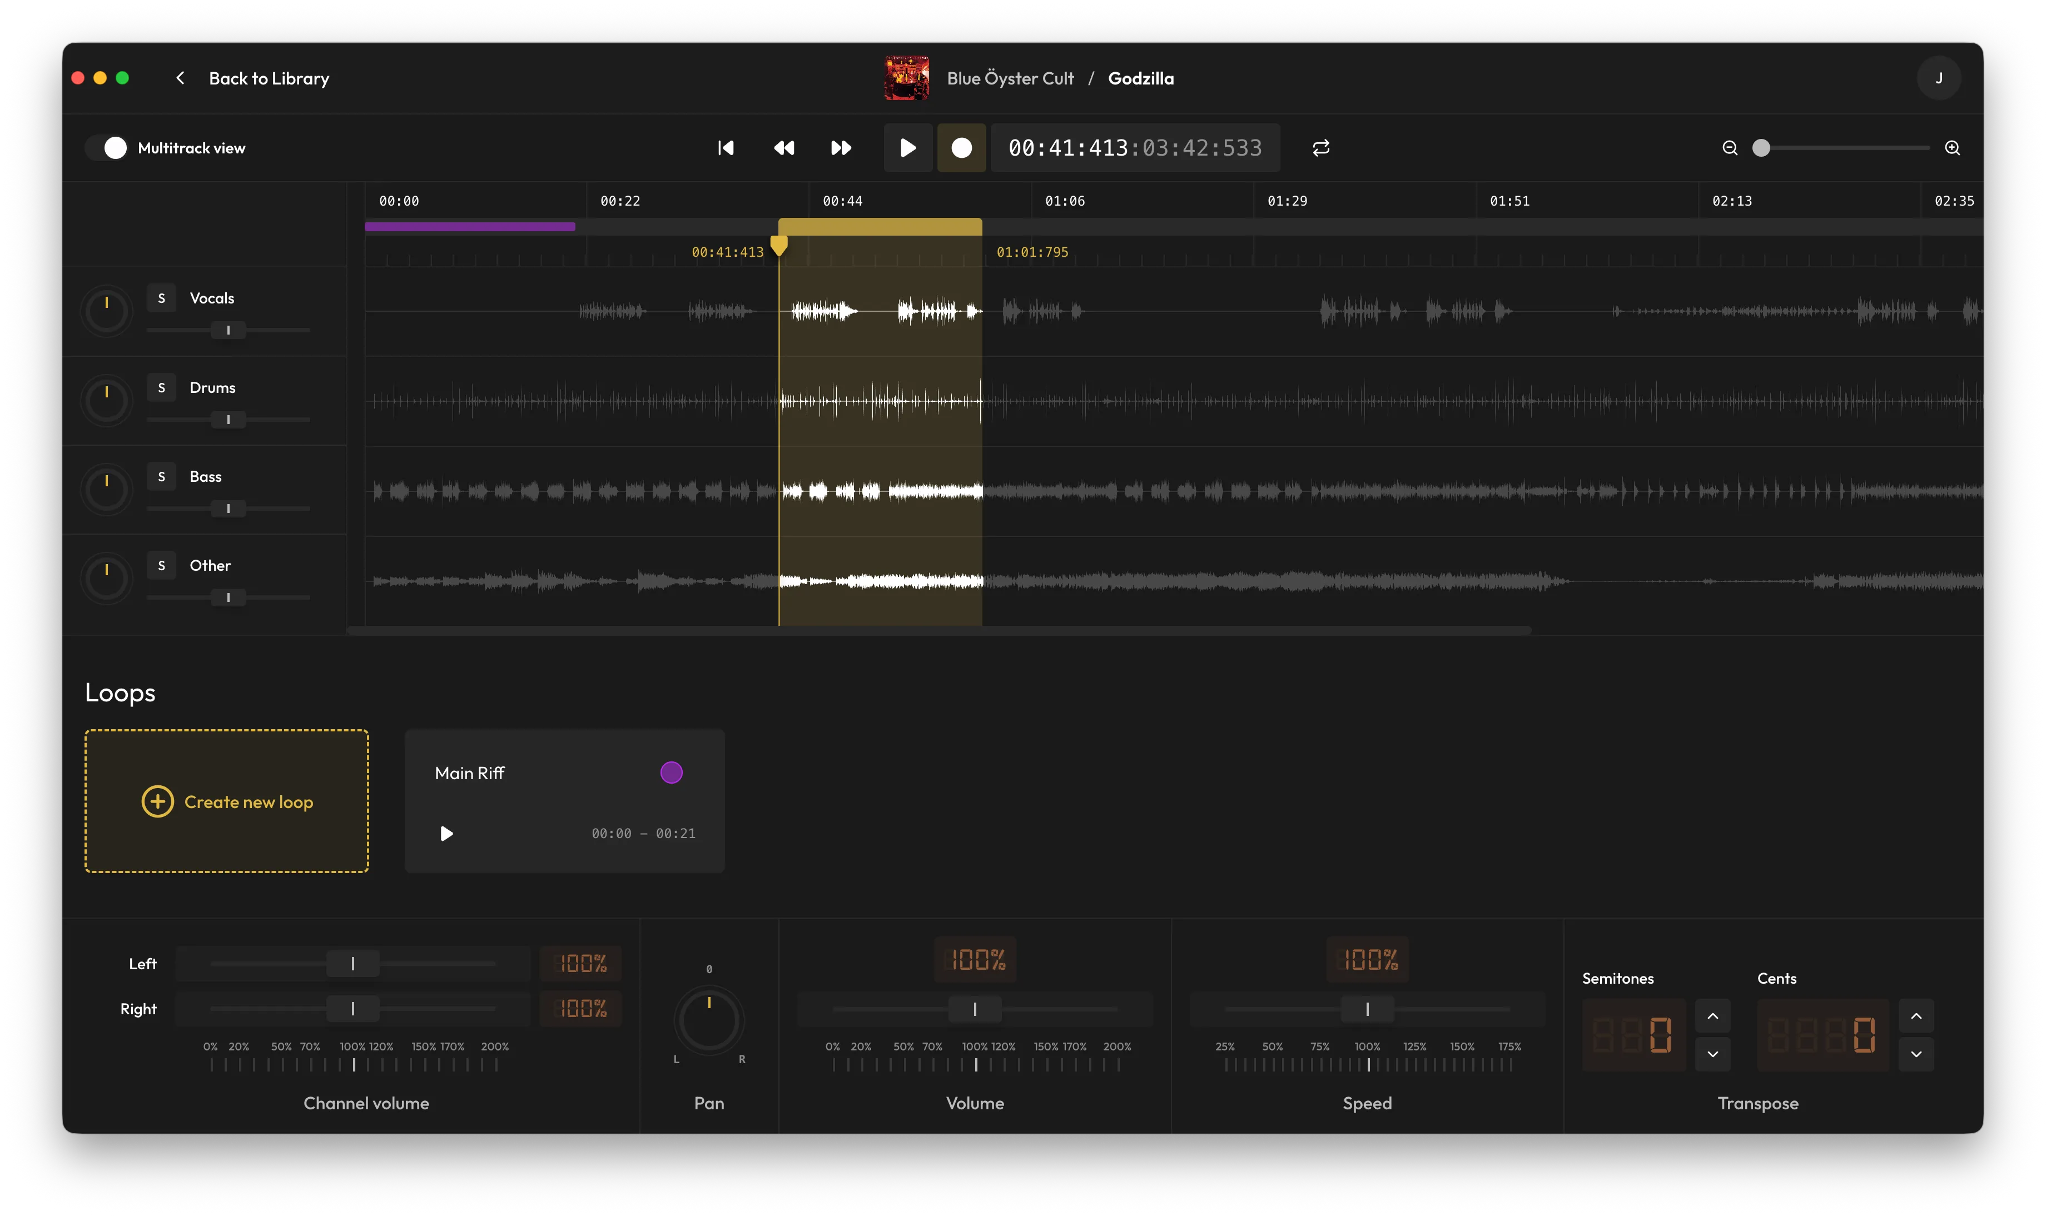Screen dimensions: 2046x1216
Task: Click Back to Library link
Action: point(269,78)
